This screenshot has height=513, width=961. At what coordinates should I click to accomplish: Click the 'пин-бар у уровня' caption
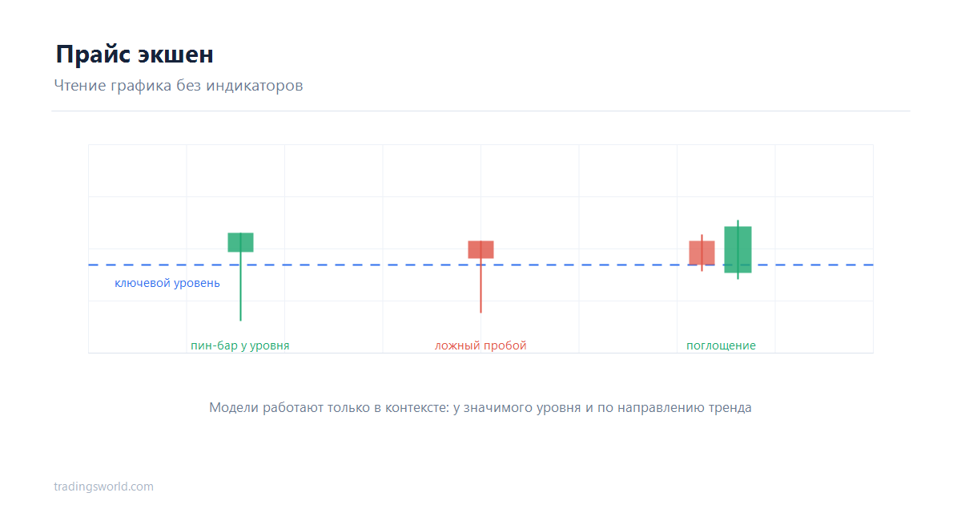[240, 345]
